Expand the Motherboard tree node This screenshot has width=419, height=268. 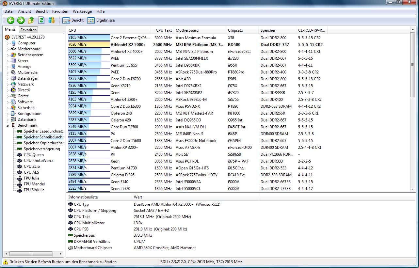pos(8,49)
